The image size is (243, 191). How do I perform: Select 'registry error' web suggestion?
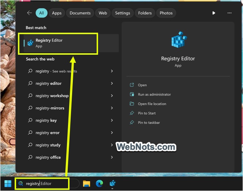point(71,133)
